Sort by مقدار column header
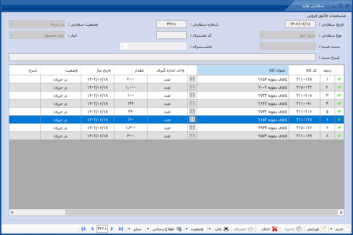Image resolution: width=353 pixels, height=235 pixels. (131, 70)
